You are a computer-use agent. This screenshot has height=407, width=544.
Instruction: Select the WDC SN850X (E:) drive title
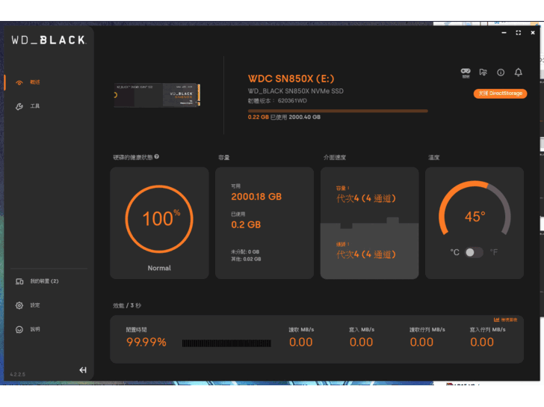(291, 79)
